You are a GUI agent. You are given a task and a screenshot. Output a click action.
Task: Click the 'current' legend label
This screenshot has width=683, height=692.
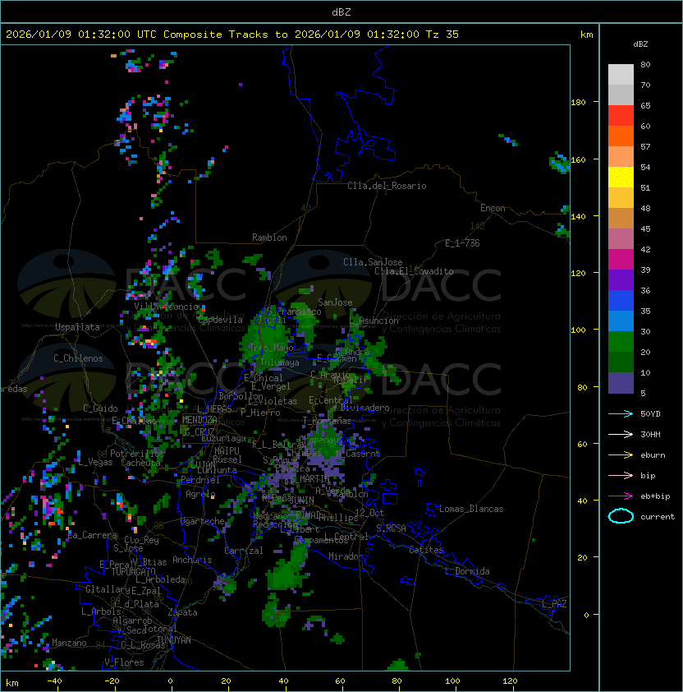[x=658, y=517]
